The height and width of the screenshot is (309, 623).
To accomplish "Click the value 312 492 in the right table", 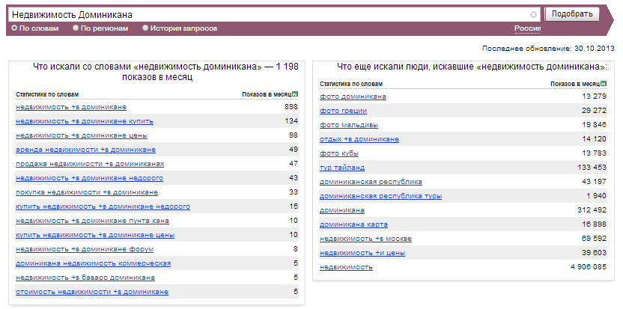I will [592, 210].
